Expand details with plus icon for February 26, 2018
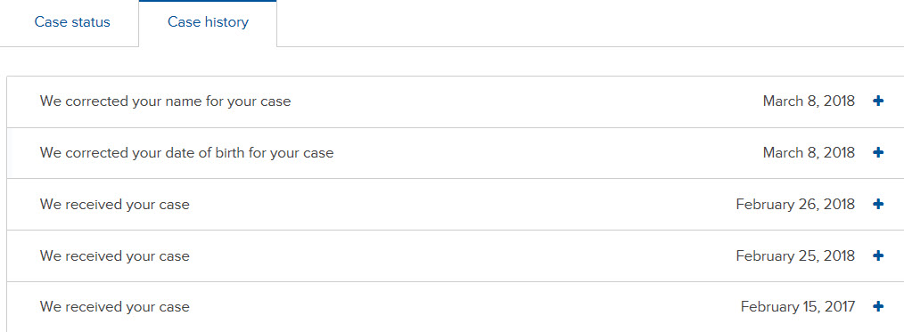 pos(878,204)
